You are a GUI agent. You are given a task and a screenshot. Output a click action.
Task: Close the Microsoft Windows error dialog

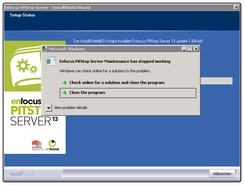[x=196, y=49]
